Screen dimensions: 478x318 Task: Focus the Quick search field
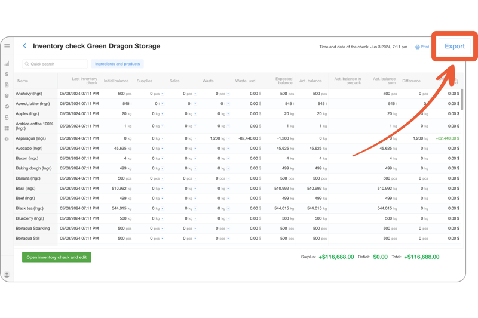pos(55,64)
